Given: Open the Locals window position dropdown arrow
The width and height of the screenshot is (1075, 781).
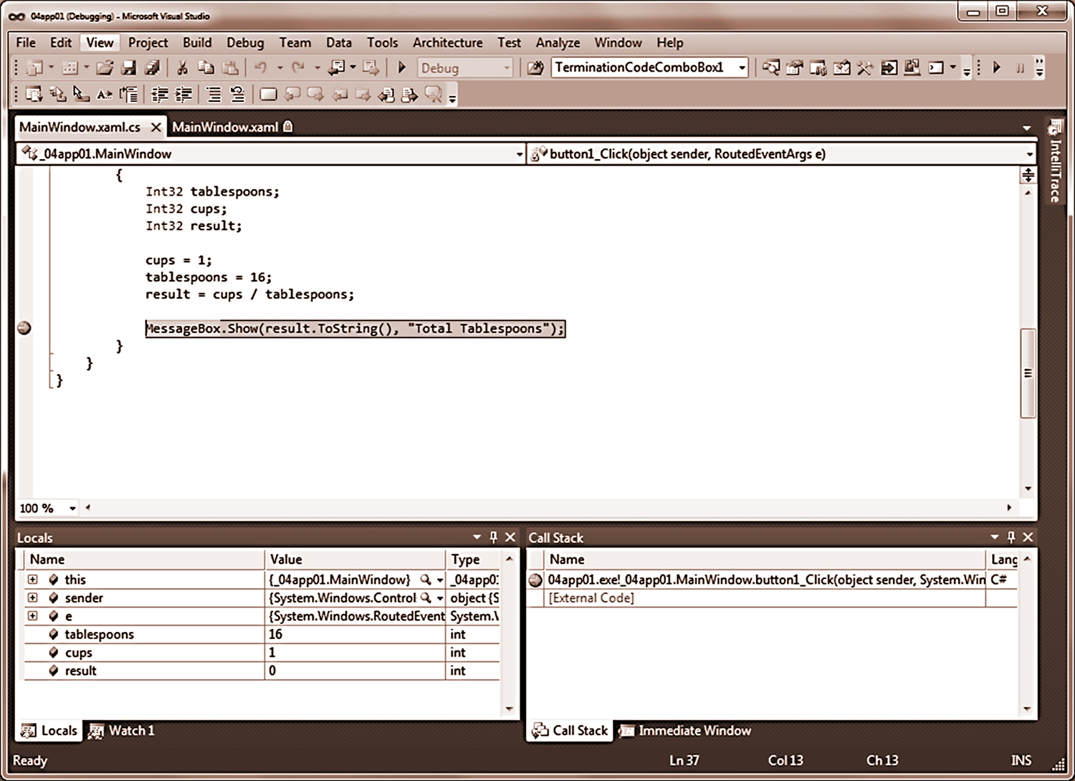Looking at the screenshot, I should pyautogui.click(x=477, y=537).
